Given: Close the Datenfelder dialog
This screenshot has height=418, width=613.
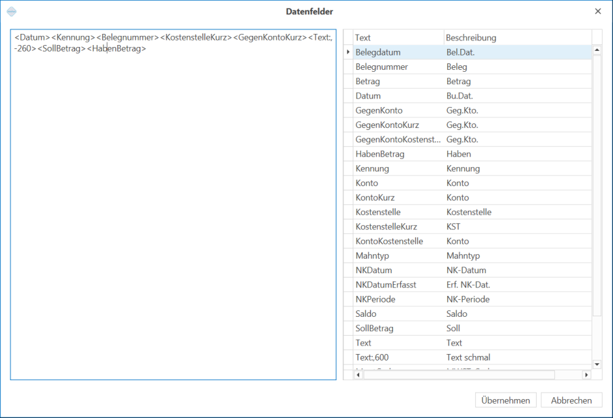Looking at the screenshot, I should [598, 11].
